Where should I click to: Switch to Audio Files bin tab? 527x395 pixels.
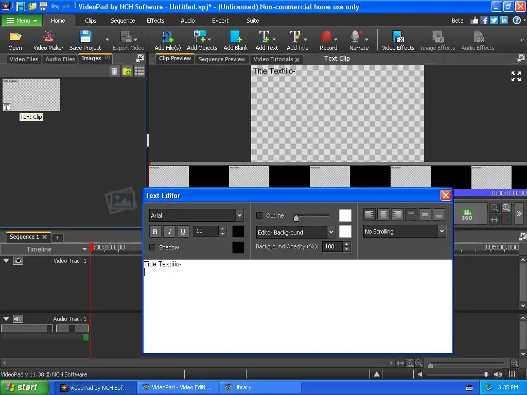click(x=60, y=59)
